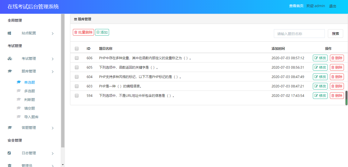Open the 日志管理 menu item
This screenshot has height=167, width=348.
[29, 153]
